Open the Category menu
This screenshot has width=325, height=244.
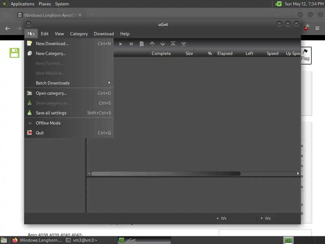click(x=79, y=34)
